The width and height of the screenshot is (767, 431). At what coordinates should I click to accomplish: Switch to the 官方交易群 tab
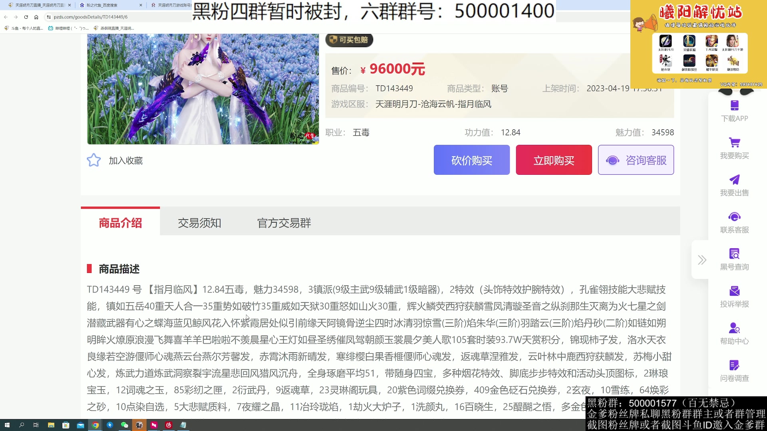(284, 223)
